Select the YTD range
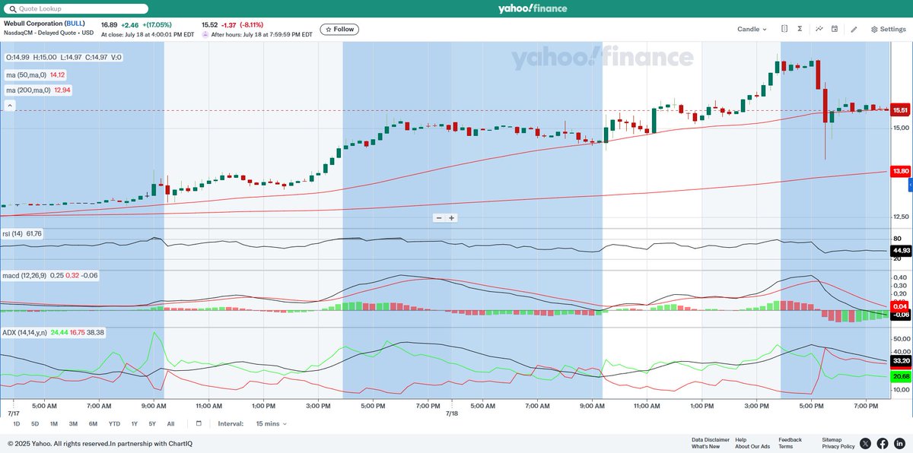Screen dimensions: 913x453 coord(114,423)
